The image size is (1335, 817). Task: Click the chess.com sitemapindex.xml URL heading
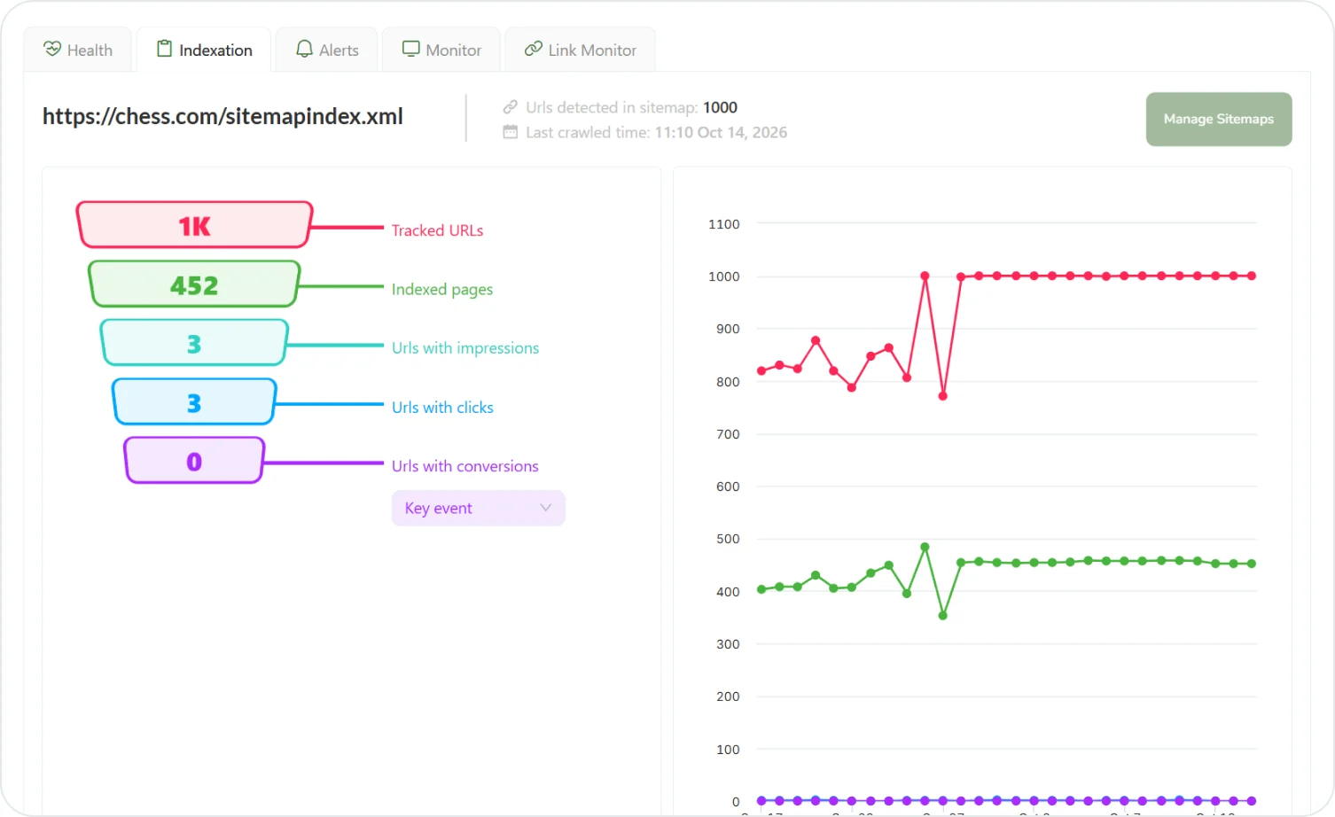coord(222,116)
